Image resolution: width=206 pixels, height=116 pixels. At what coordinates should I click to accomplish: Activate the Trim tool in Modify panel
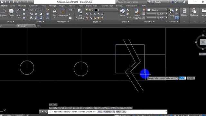pyautogui.click(x=41, y=10)
